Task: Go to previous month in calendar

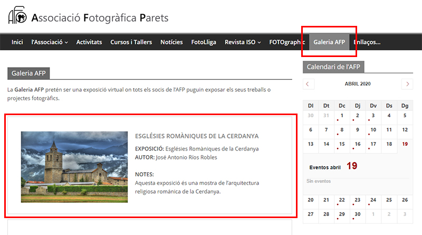Action: [x=309, y=84]
